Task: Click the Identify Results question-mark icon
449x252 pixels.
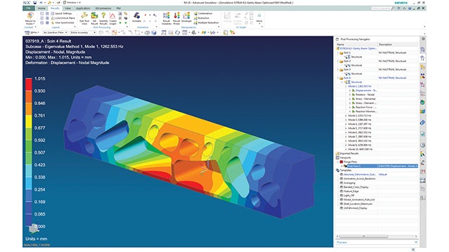Action: click(x=103, y=15)
